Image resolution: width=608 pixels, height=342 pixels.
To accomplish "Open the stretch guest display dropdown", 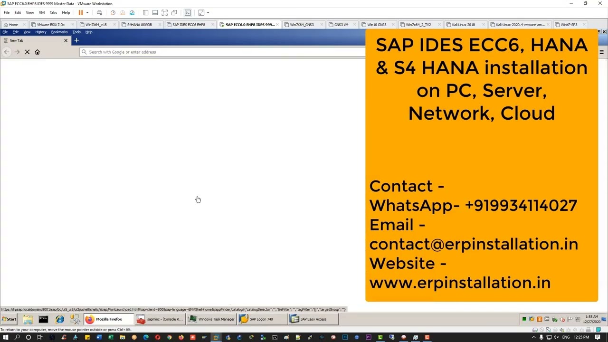I will pos(208,13).
